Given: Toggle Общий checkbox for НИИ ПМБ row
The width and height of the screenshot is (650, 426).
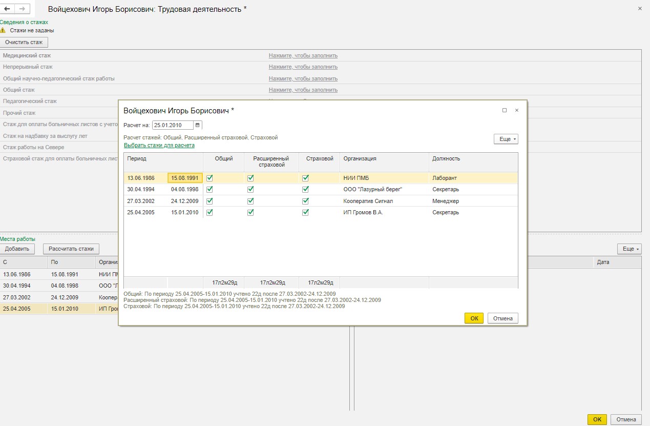Looking at the screenshot, I should point(209,178).
